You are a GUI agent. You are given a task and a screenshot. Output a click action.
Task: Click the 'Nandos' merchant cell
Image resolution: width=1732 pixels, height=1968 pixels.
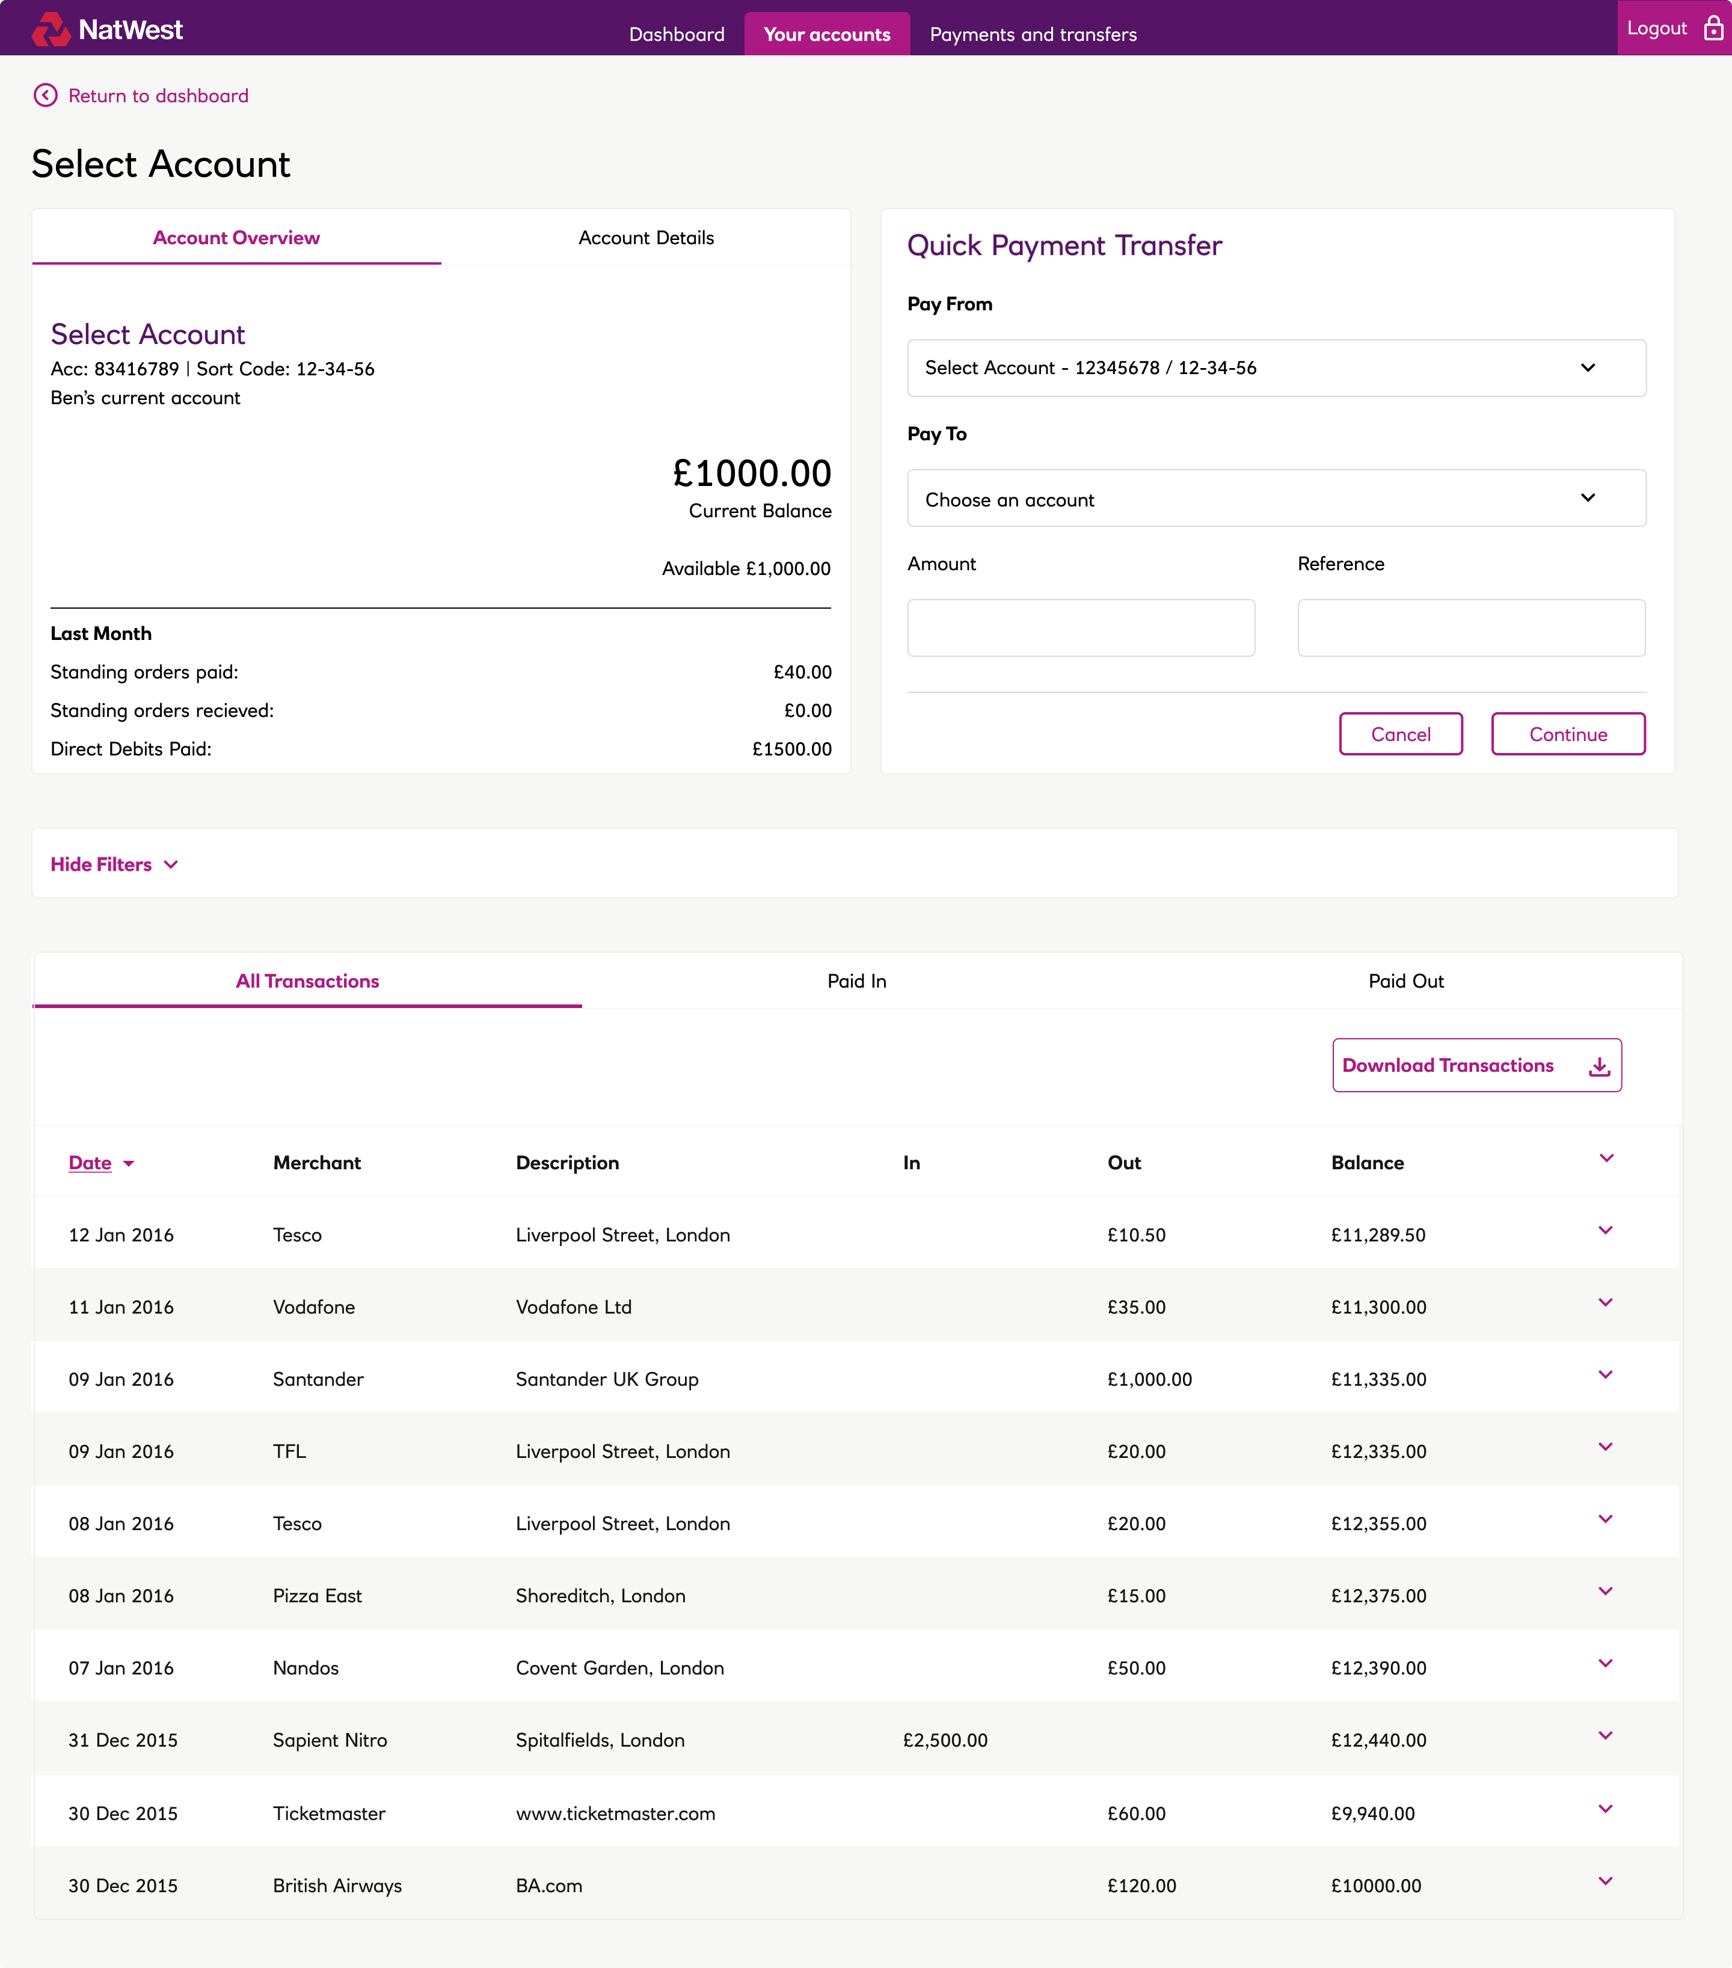tap(306, 1668)
